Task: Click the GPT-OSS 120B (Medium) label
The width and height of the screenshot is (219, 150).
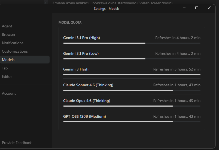Action: point(84,116)
